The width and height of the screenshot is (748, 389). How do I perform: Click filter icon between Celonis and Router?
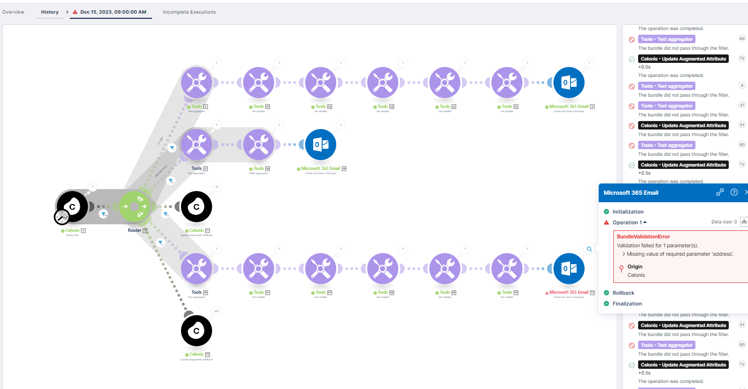(x=103, y=214)
